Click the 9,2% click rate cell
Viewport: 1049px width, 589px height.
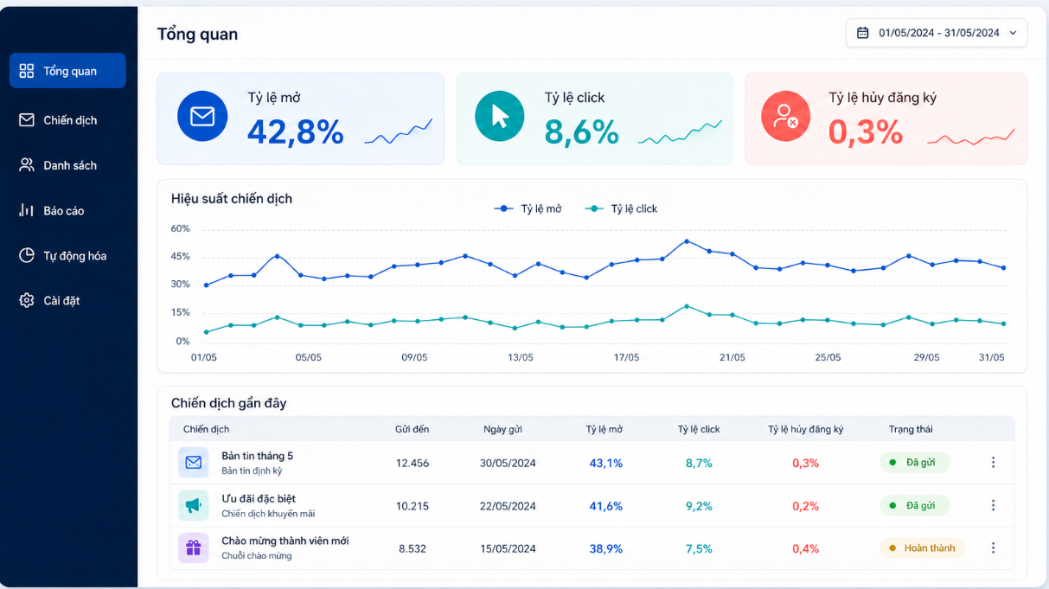click(699, 506)
